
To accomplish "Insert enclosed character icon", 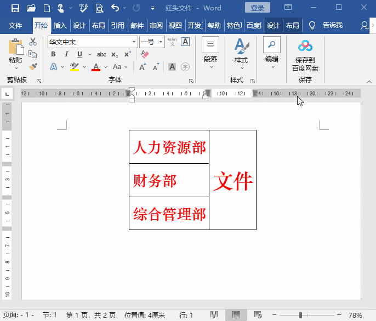I will (x=185, y=67).
